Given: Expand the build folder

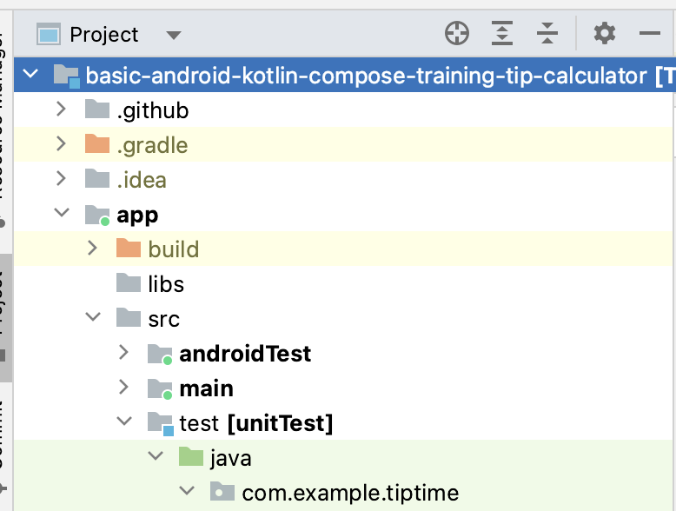Looking at the screenshot, I should click(x=92, y=249).
